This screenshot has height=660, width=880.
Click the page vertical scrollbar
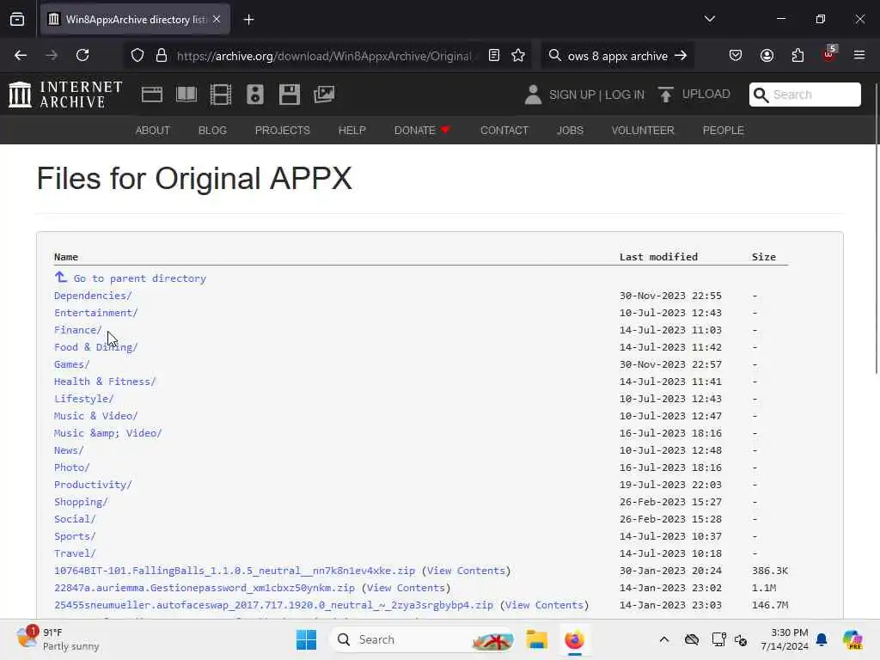coord(876,229)
